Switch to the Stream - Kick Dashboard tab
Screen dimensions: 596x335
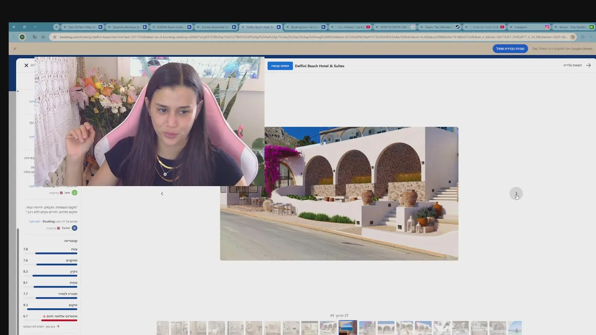(x=574, y=27)
